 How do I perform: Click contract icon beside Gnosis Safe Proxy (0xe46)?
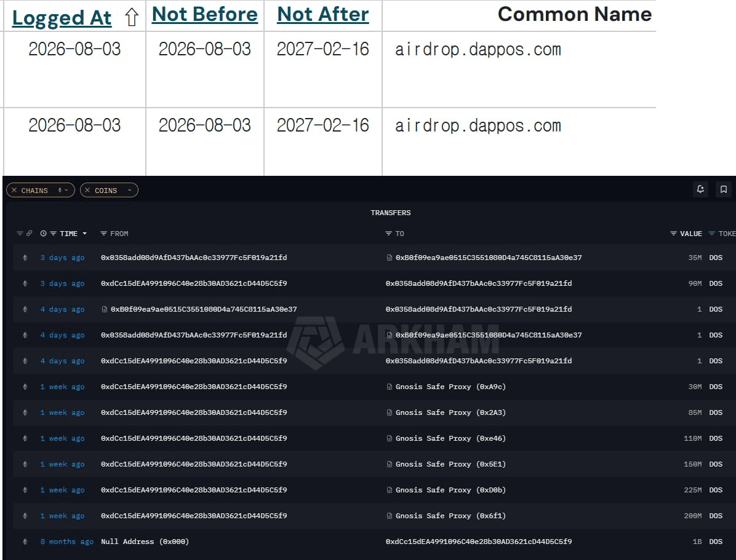click(x=389, y=438)
